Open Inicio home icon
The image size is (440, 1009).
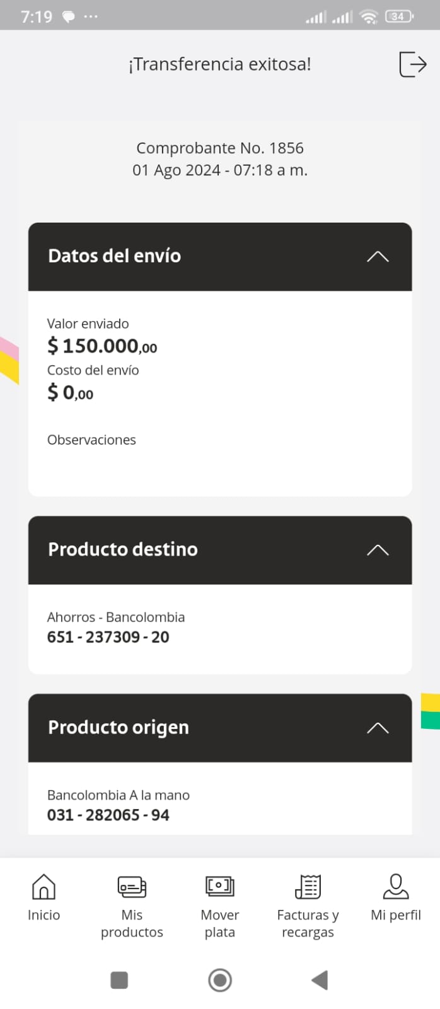click(43, 886)
